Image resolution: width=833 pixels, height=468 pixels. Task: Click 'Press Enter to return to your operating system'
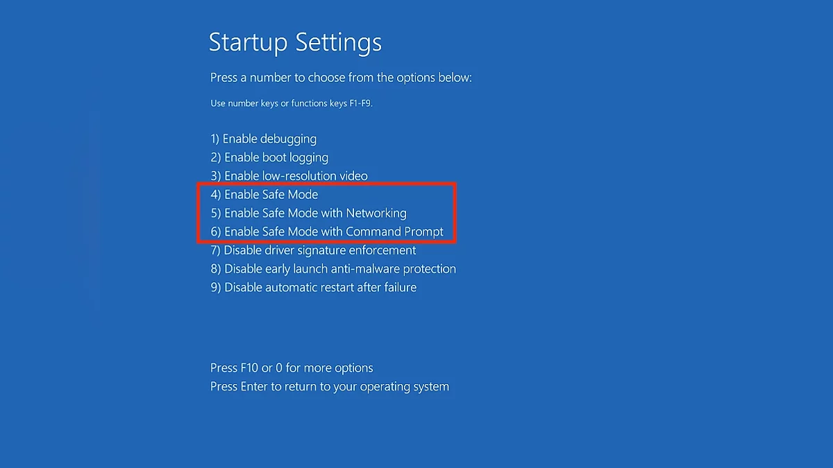coord(330,387)
